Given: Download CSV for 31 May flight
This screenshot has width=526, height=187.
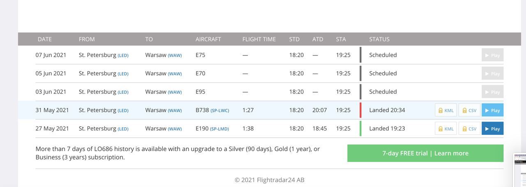Looking at the screenshot, I should 469,110.
